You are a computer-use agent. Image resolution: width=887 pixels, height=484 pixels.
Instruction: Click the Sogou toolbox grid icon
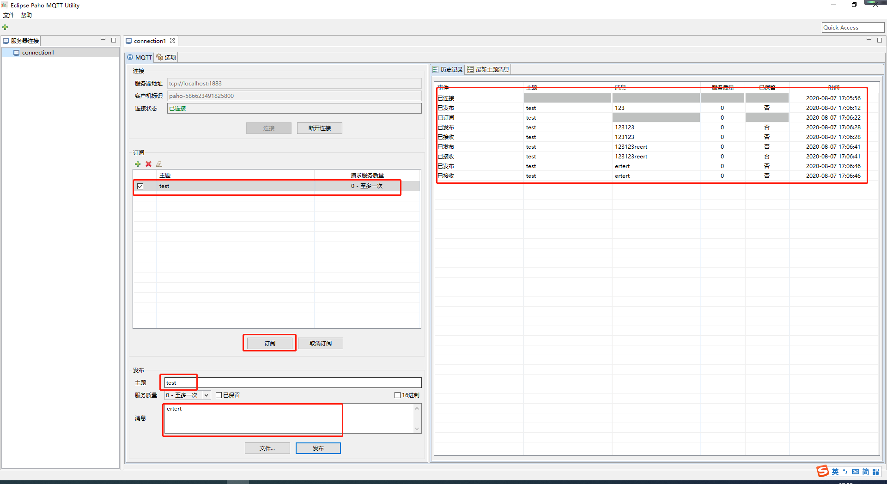click(875, 472)
